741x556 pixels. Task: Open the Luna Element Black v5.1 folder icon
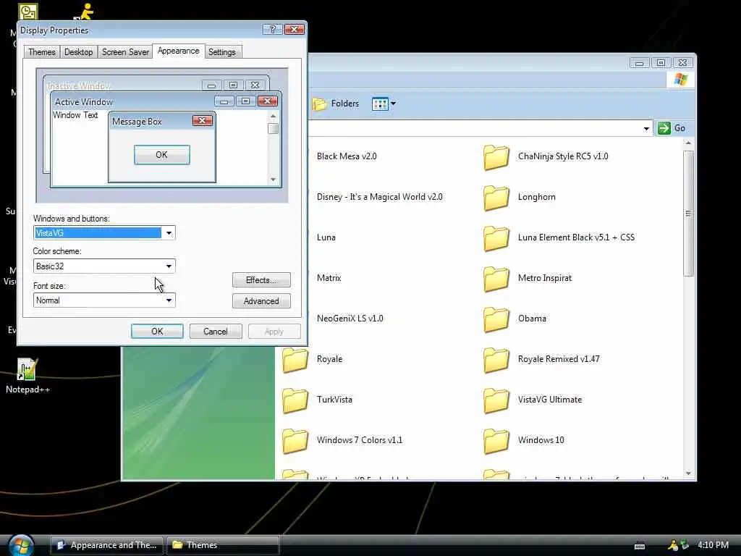[x=496, y=238]
